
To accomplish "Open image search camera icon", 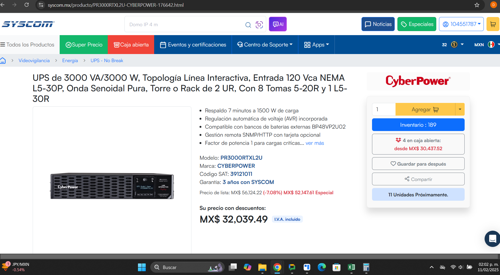I will [x=259, y=25].
